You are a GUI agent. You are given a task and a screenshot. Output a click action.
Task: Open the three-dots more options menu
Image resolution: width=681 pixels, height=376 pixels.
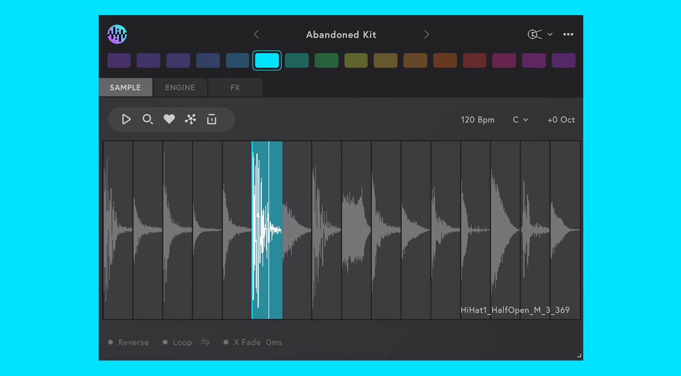568,34
